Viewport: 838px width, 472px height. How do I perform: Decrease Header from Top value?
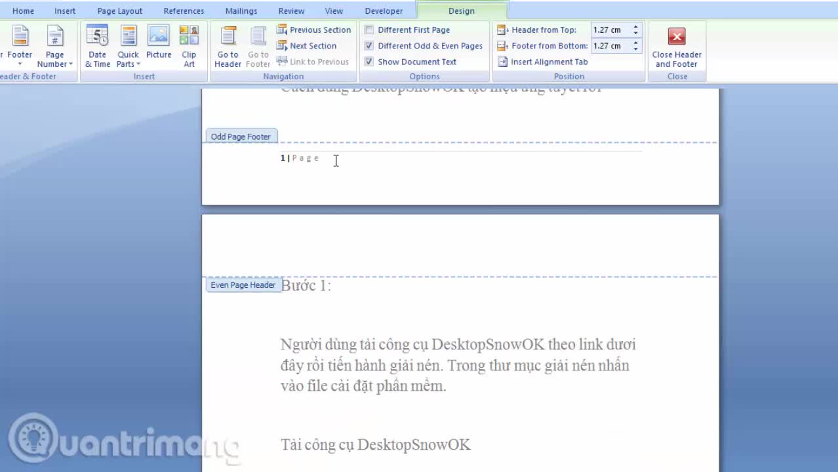point(635,33)
